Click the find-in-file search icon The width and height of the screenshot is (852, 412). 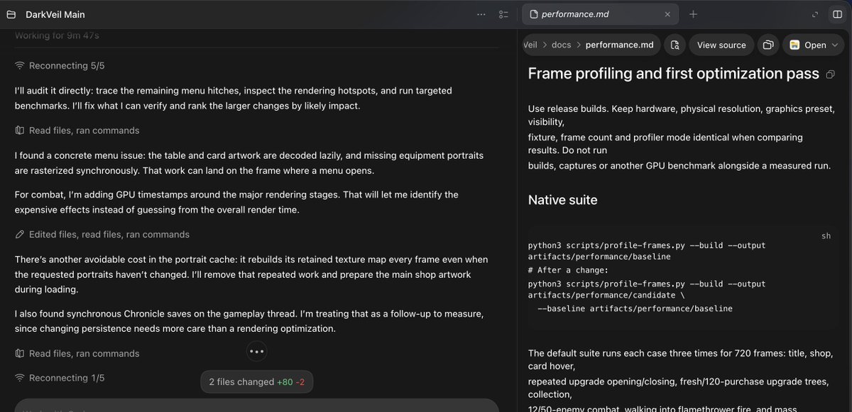pos(675,45)
